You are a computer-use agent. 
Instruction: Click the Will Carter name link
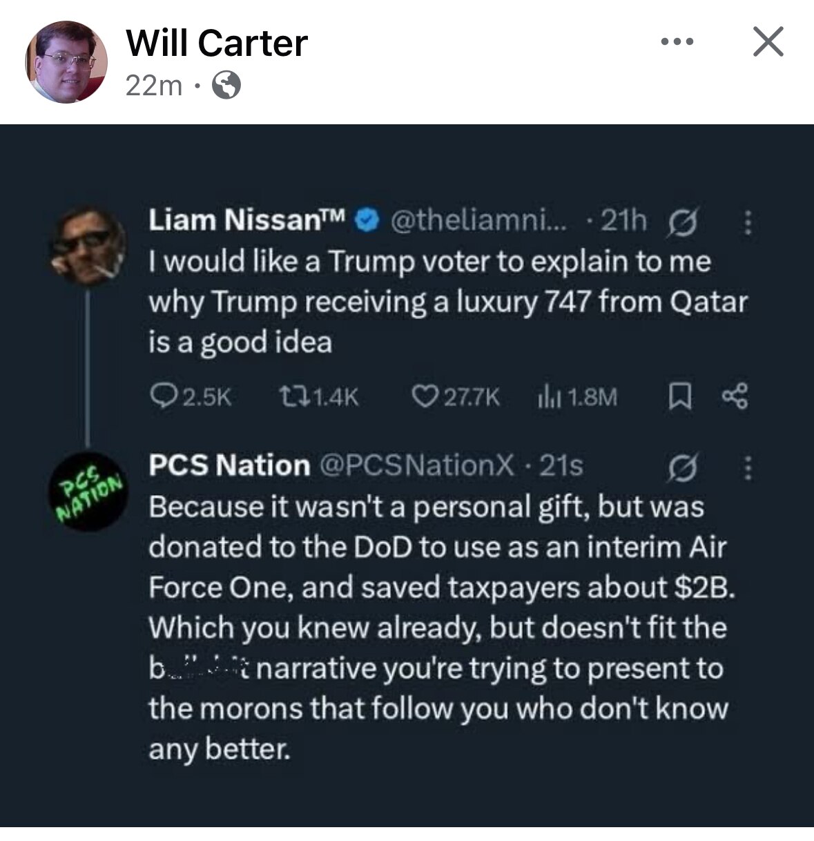(x=217, y=43)
